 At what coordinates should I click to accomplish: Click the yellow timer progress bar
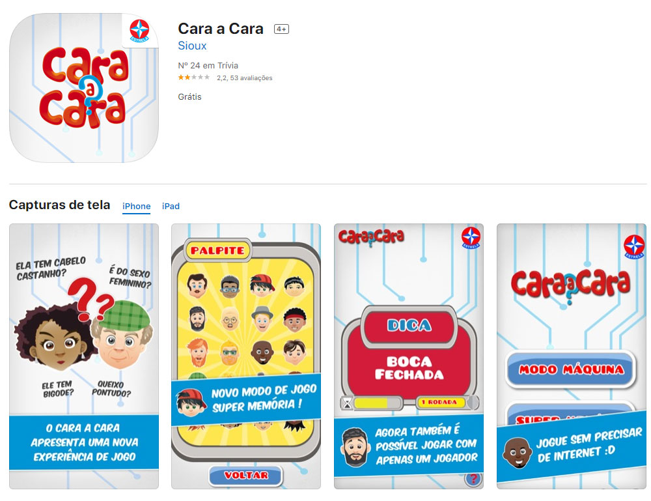(371, 403)
